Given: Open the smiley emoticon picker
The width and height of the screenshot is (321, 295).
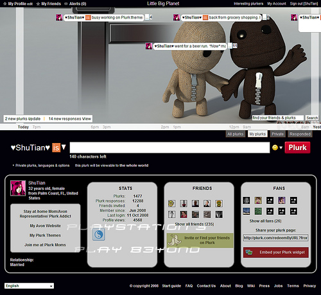Looking at the screenshot, I should 275,147.
